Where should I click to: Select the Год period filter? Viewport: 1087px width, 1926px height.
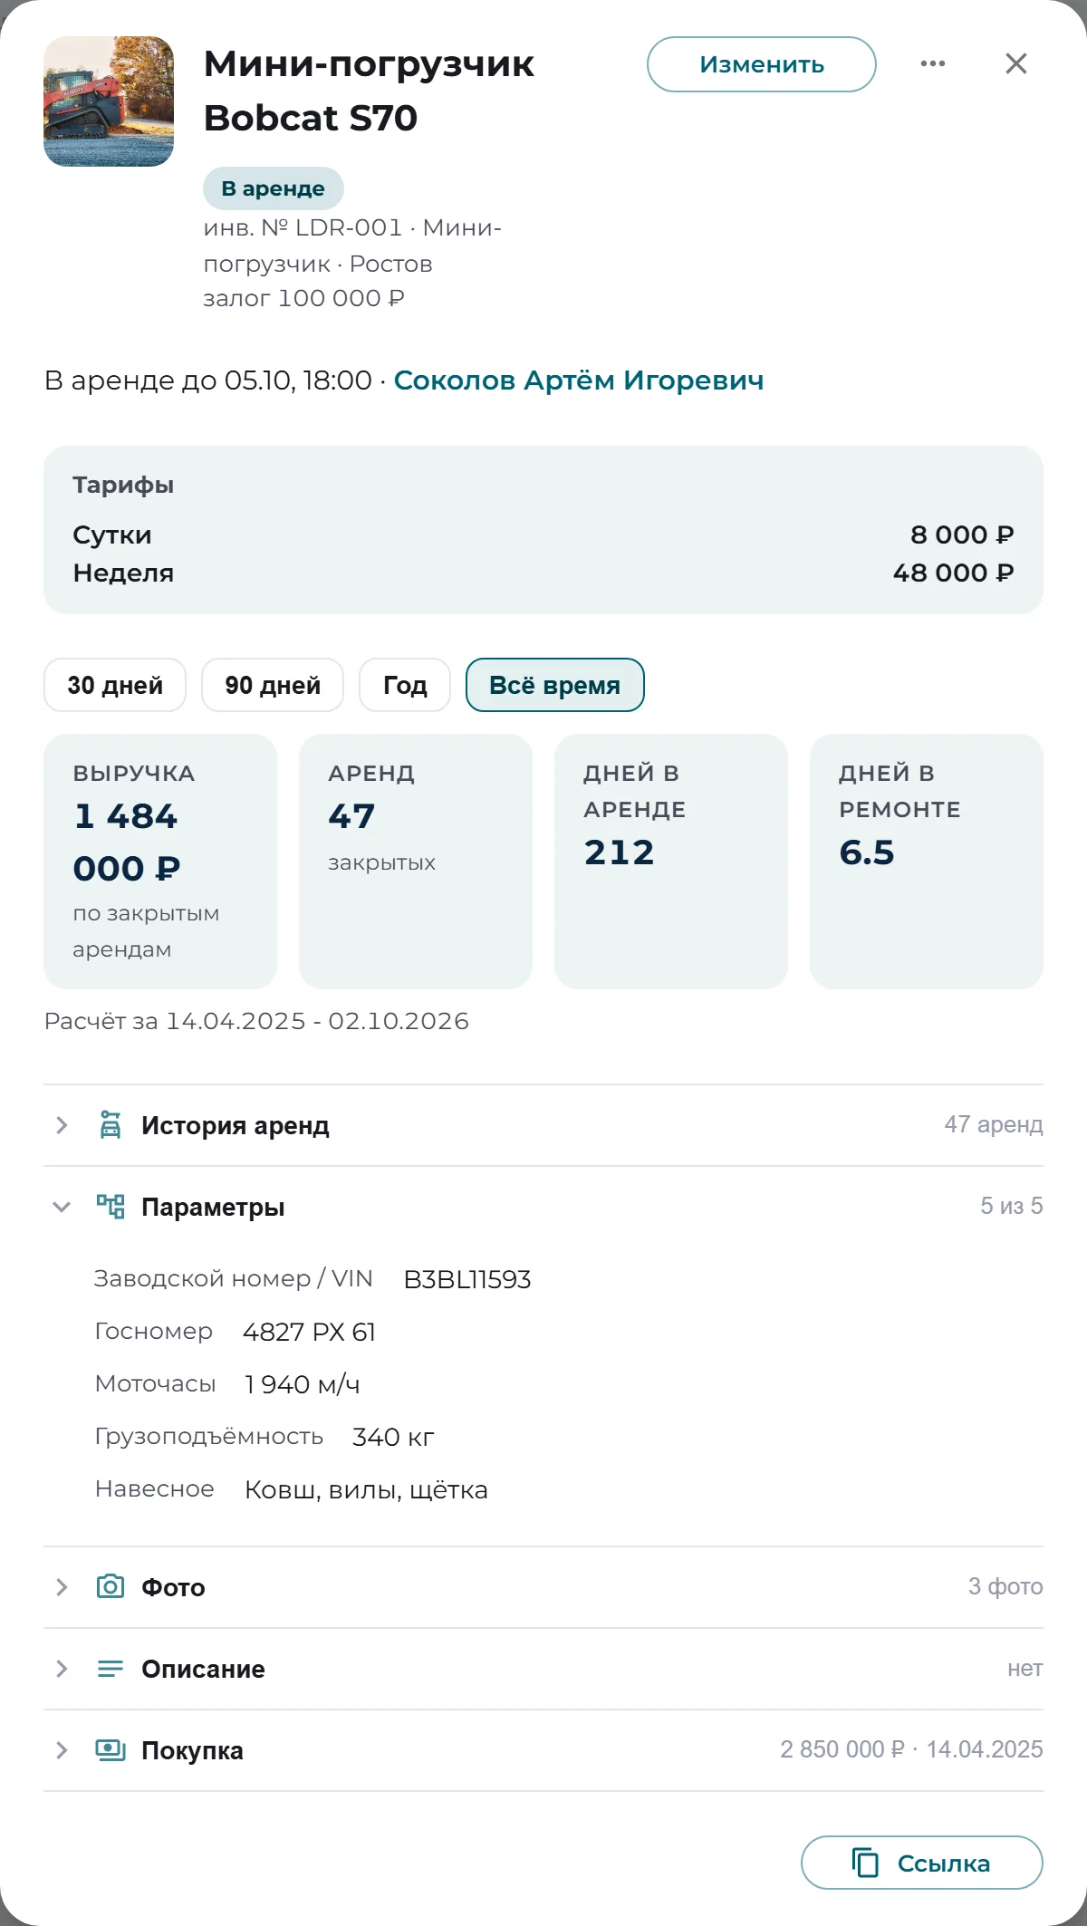tap(405, 685)
